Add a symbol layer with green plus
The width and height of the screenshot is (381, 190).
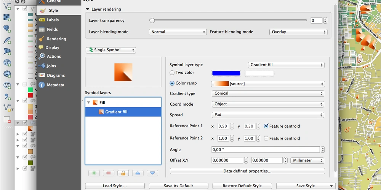pyautogui.click(x=94, y=173)
